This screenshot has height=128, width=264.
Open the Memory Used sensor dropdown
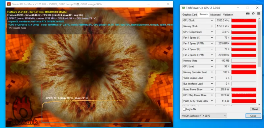tap(212, 61)
